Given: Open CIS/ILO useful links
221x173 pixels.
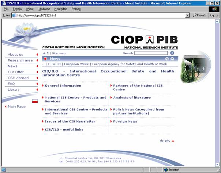Looking at the screenshot, I should tap(64, 129).
